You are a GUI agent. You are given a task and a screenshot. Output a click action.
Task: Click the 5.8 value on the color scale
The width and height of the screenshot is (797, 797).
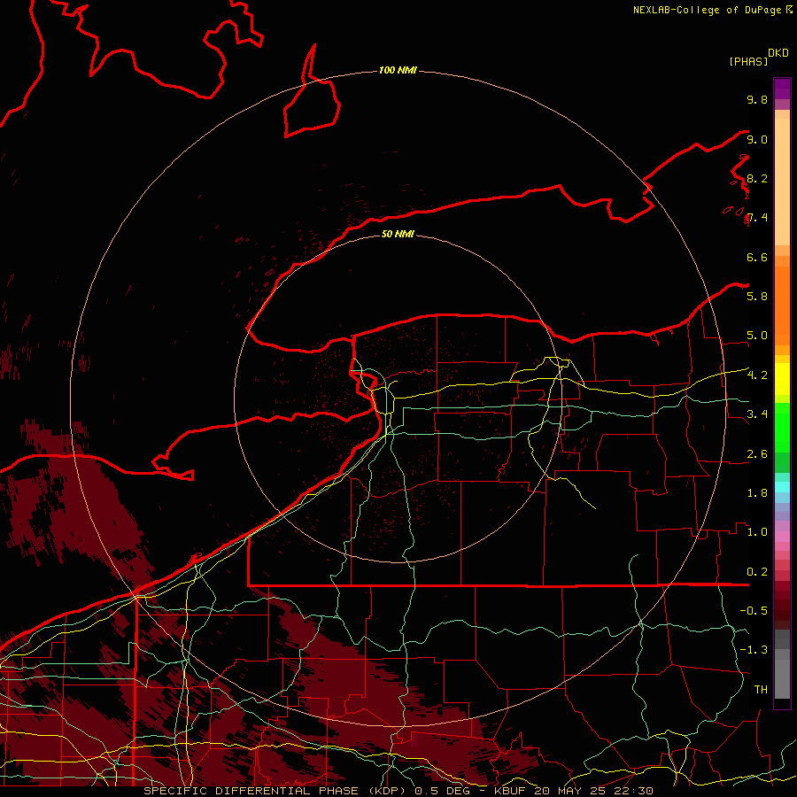click(757, 296)
